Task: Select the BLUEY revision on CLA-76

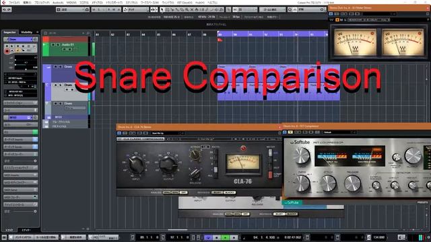Action: (x=217, y=193)
